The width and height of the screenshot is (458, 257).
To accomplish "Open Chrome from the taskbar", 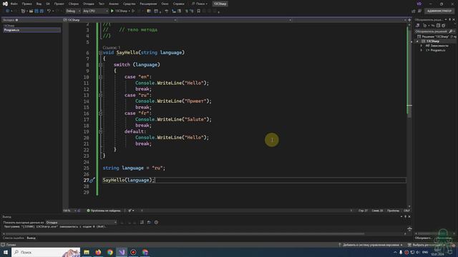I will (109, 252).
